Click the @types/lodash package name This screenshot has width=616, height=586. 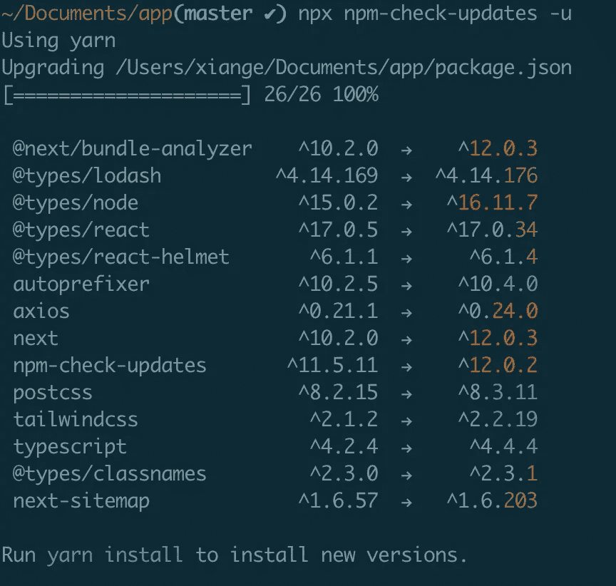pos(87,176)
